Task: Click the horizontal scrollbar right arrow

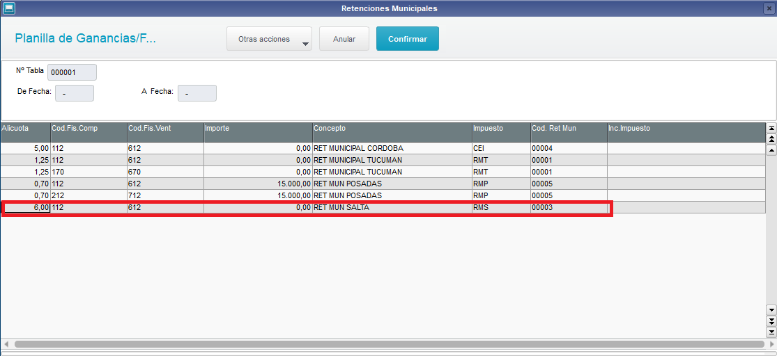Action: 771,343
